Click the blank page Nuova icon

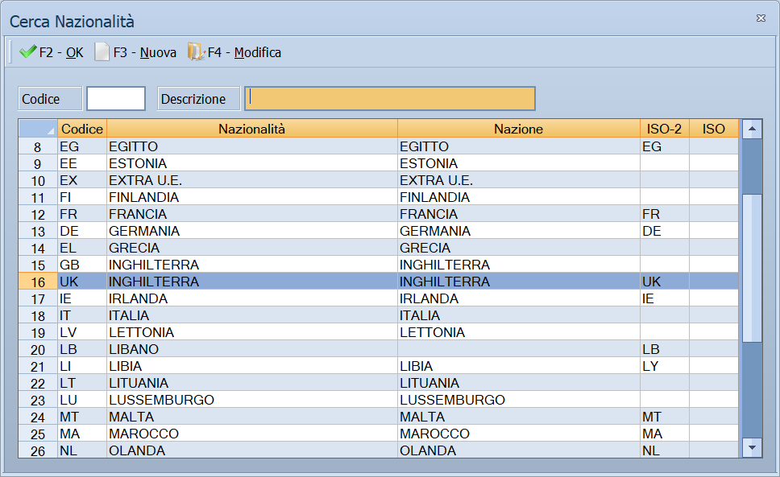[102, 51]
